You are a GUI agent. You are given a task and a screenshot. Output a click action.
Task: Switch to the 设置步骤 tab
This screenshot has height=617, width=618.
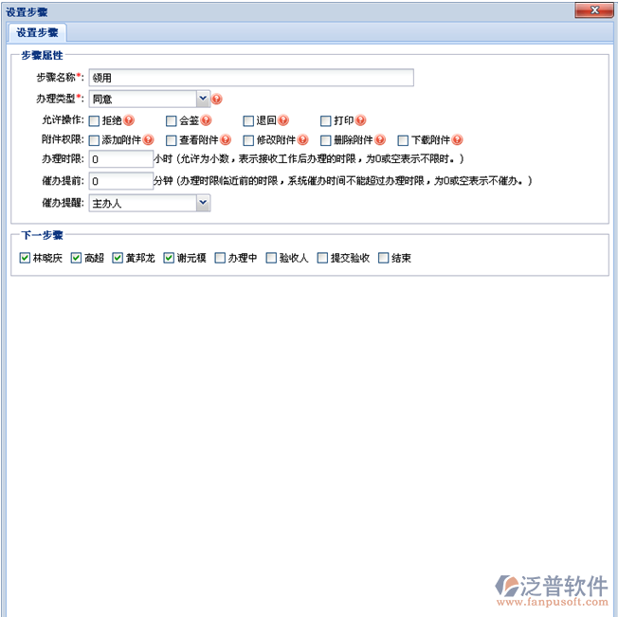37,33
